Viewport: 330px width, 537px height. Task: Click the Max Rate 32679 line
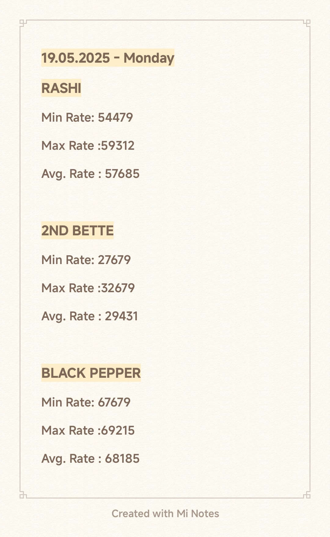88,288
